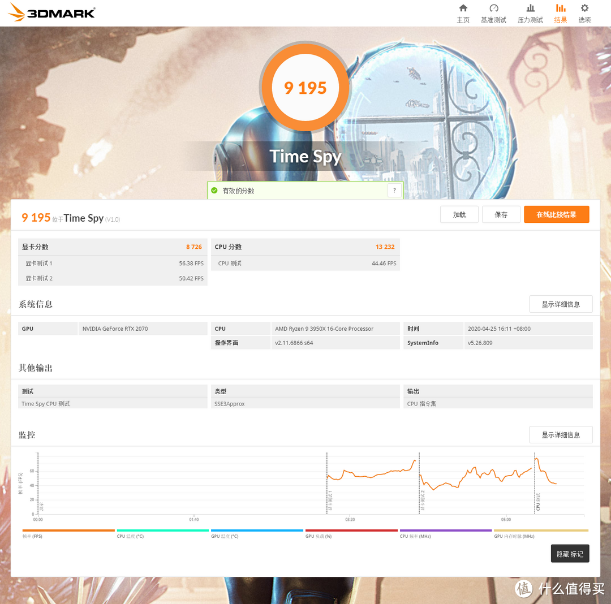Click the Time Spy CPU 测试 row
The image size is (611, 604).
113,404
